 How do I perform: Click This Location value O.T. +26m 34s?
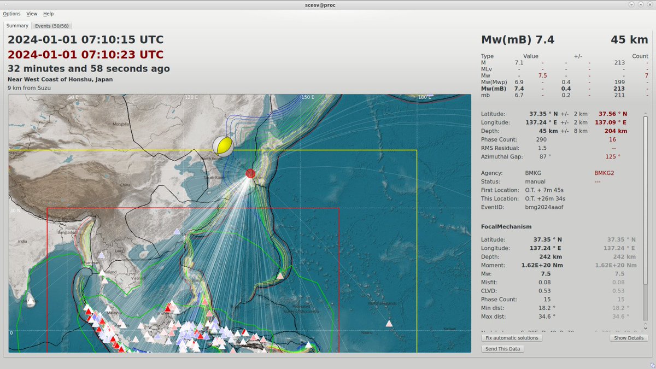[x=545, y=198]
